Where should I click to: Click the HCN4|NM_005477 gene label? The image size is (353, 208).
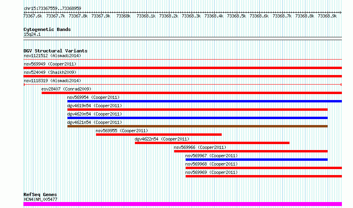point(40,199)
